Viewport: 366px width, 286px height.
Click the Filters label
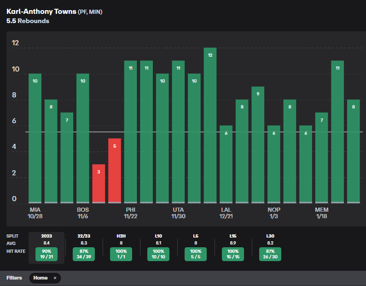(x=14, y=278)
